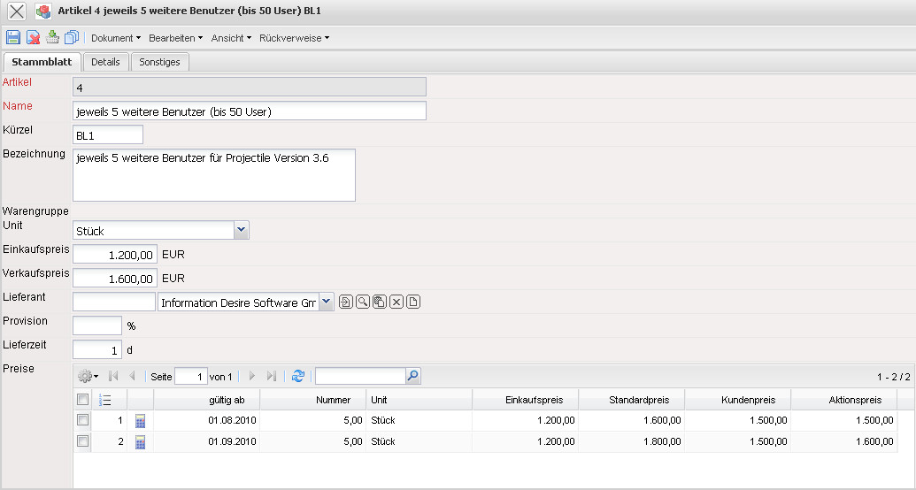Click the delete document icon in toolbar
Screen dimensions: 916x490
pos(33,38)
